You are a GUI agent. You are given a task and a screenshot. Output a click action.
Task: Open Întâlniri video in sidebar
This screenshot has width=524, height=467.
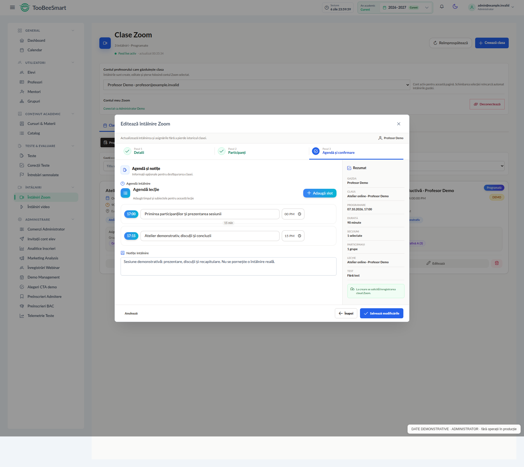click(x=38, y=207)
